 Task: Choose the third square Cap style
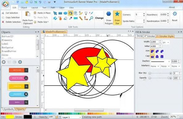162,57
